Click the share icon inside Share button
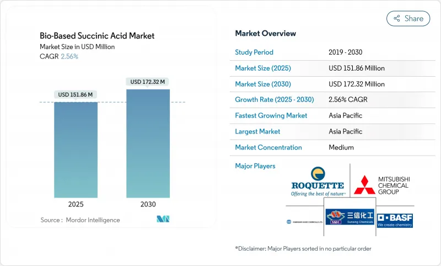The height and width of the screenshot is (266, 441). [x=396, y=18]
